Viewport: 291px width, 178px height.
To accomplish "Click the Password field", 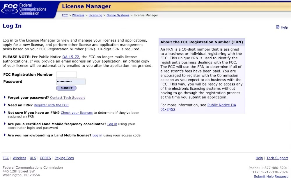I will [71, 82].
